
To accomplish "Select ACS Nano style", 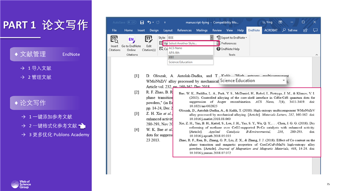I will [x=190, y=48].
